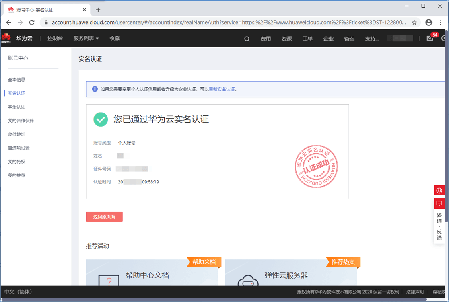Image resolution: width=449 pixels, height=302 pixels.
Task: Click the browser address bar URL
Action: (229, 23)
